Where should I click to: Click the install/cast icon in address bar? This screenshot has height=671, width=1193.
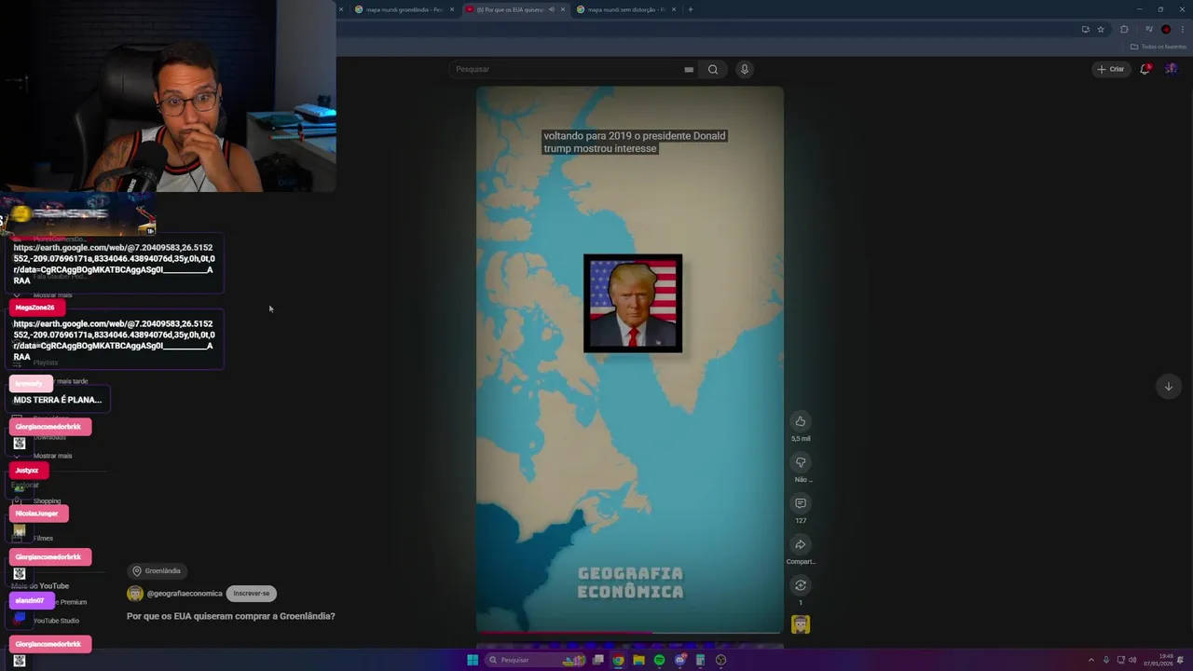(x=1085, y=29)
